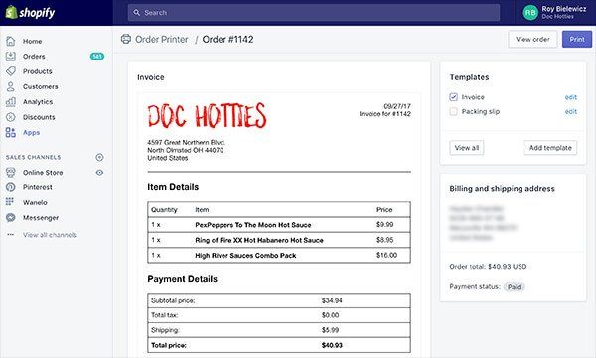Click the Apps grid icon
Viewport: 596px width, 358px height.
click(11, 132)
